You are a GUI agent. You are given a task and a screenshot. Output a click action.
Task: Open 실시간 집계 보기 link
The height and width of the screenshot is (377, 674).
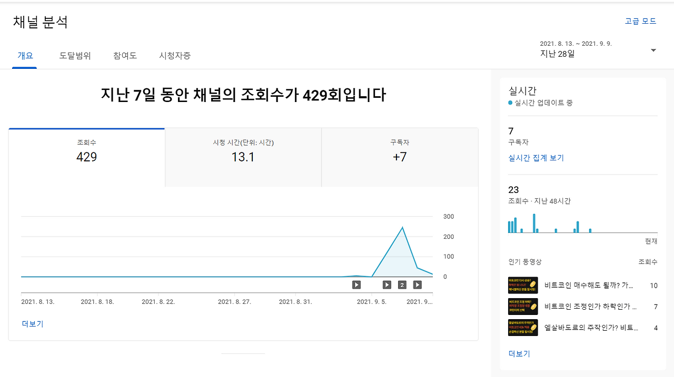click(536, 158)
